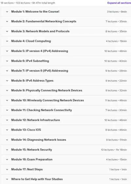Expand Module 14: Diagnosing Network Issues chevron

pos(7,140)
